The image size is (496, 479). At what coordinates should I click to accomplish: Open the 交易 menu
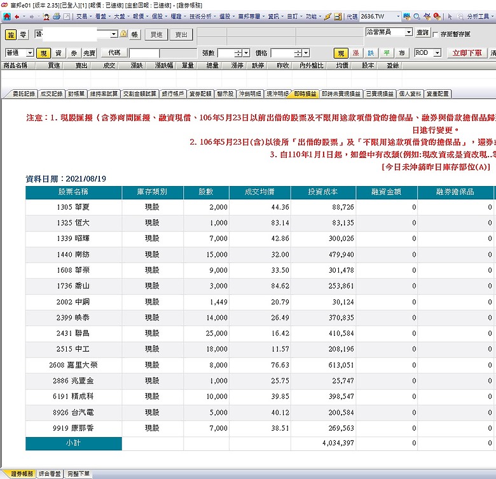[x=84, y=17]
